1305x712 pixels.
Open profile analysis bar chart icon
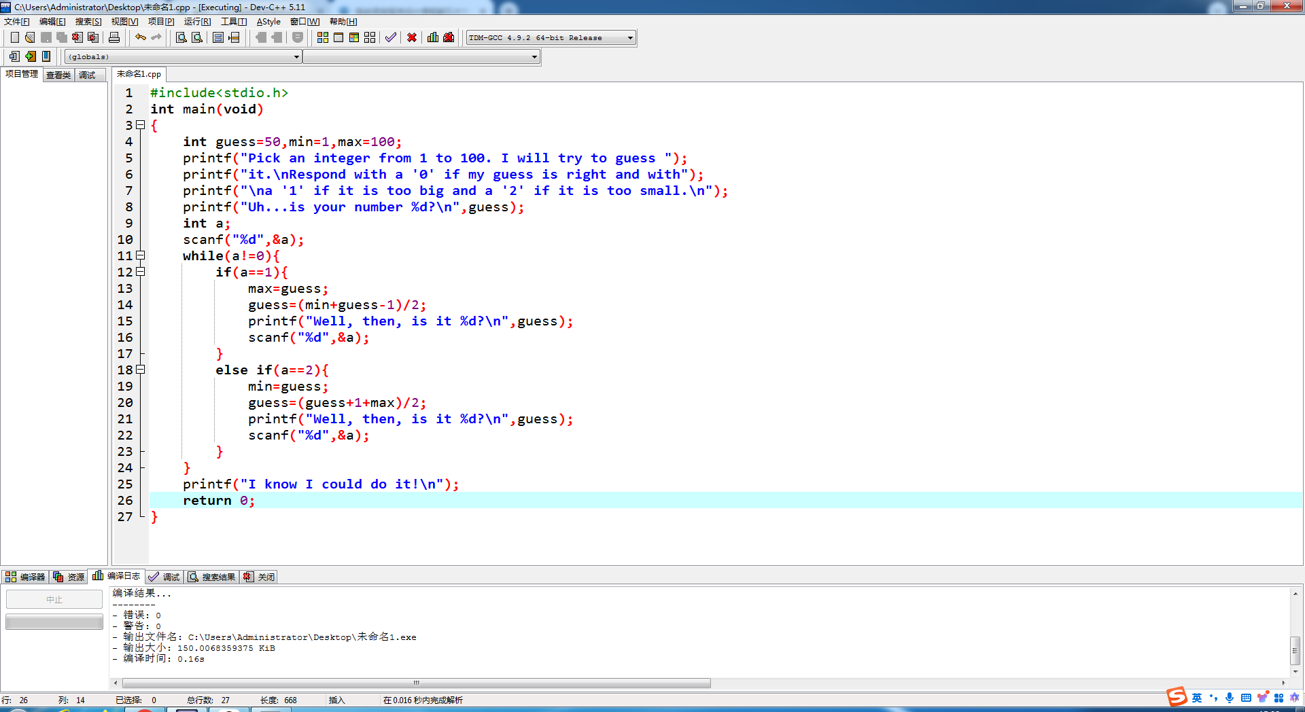click(x=433, y=37)
